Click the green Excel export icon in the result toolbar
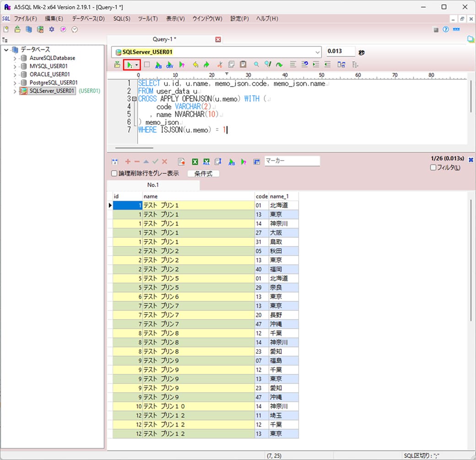This screenshot has height=460, width=476. 195,162
